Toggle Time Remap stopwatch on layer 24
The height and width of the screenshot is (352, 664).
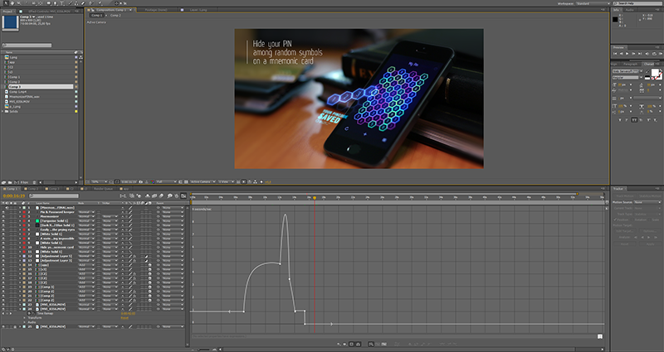coord(29,314)
